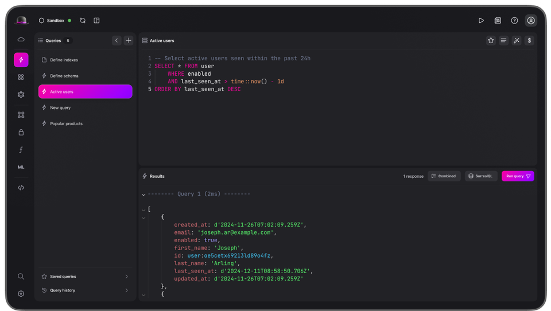The width and height of the screenshot is (551, 311).
Task: Expand the Query history panel
Action: click(x=85, y=290)
